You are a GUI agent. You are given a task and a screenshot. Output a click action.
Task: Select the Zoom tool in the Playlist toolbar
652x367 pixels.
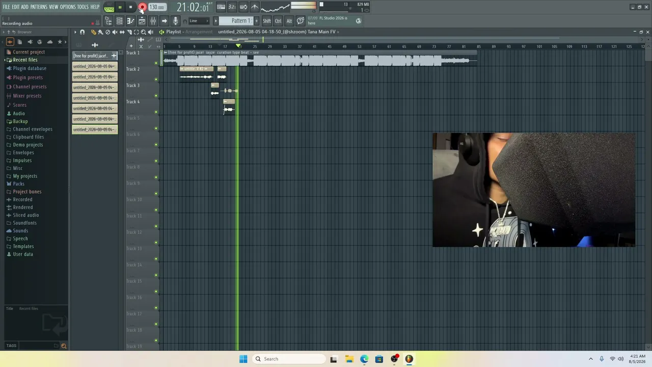click(143, 32)
